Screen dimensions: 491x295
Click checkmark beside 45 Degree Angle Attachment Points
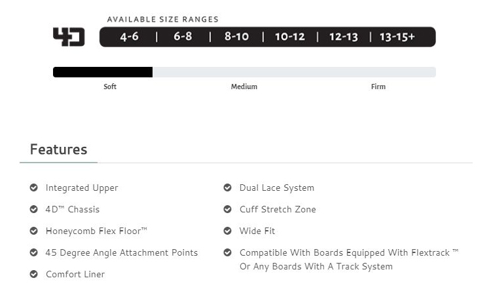click(x=34, y=252)
